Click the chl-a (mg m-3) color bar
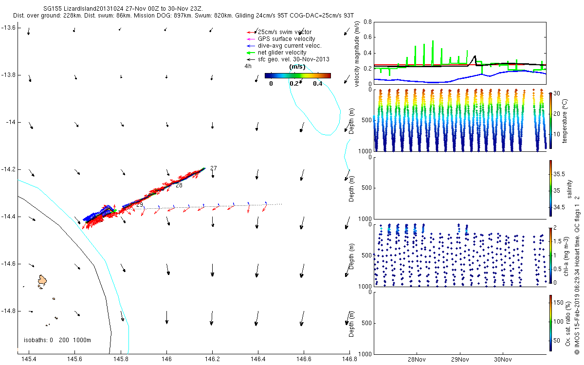The height and width of the screenshot is (365, 584). 551,255
